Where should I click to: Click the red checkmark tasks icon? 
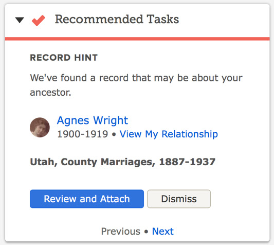coord(39,21)
